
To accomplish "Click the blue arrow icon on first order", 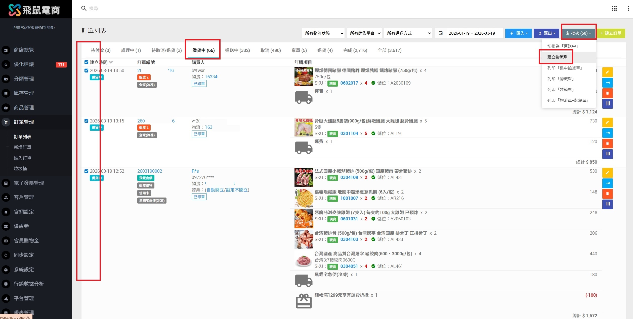I will coord(607,83).
